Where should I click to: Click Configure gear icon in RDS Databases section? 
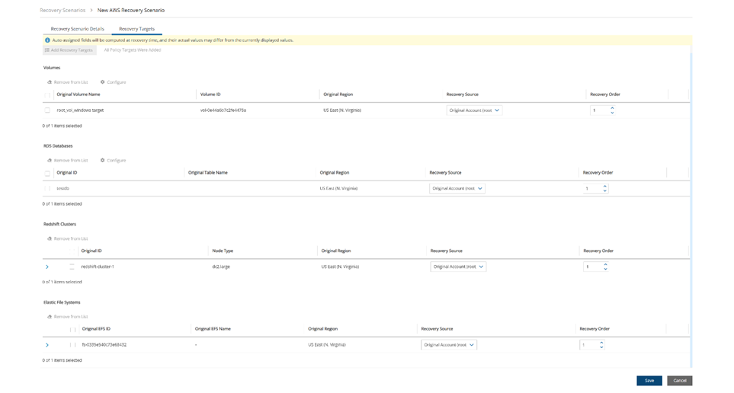[x=103, y=161]
